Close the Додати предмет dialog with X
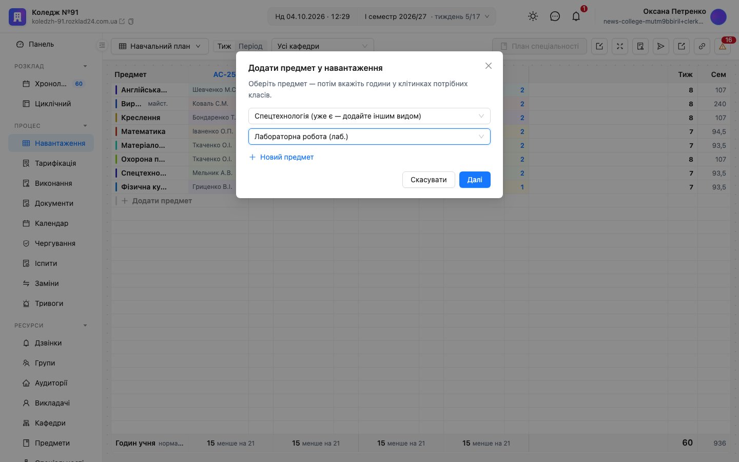739x462 pixels. [489, 66]
